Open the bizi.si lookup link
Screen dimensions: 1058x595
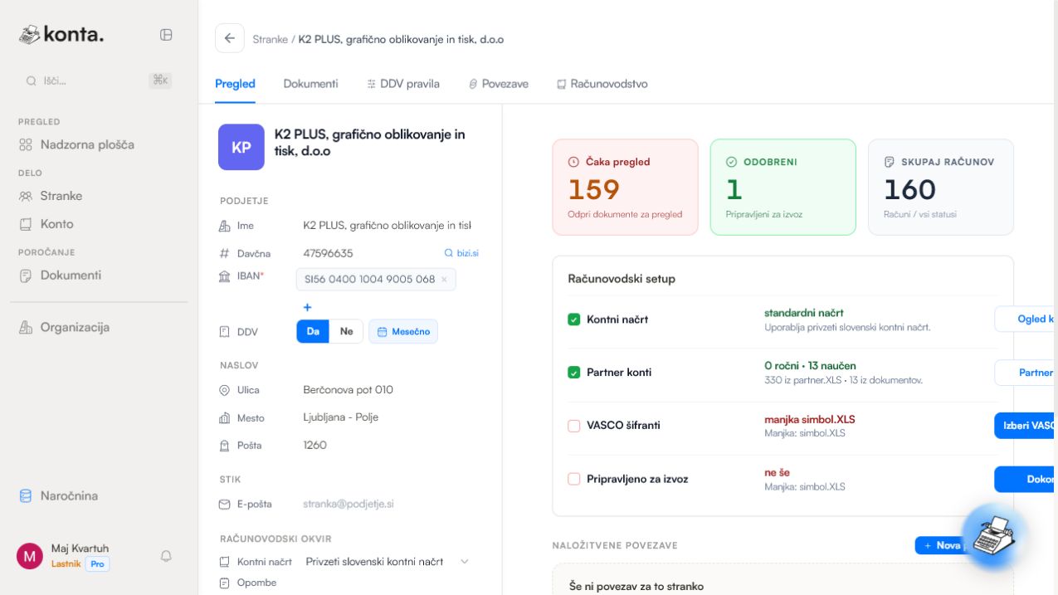point(462,253)
